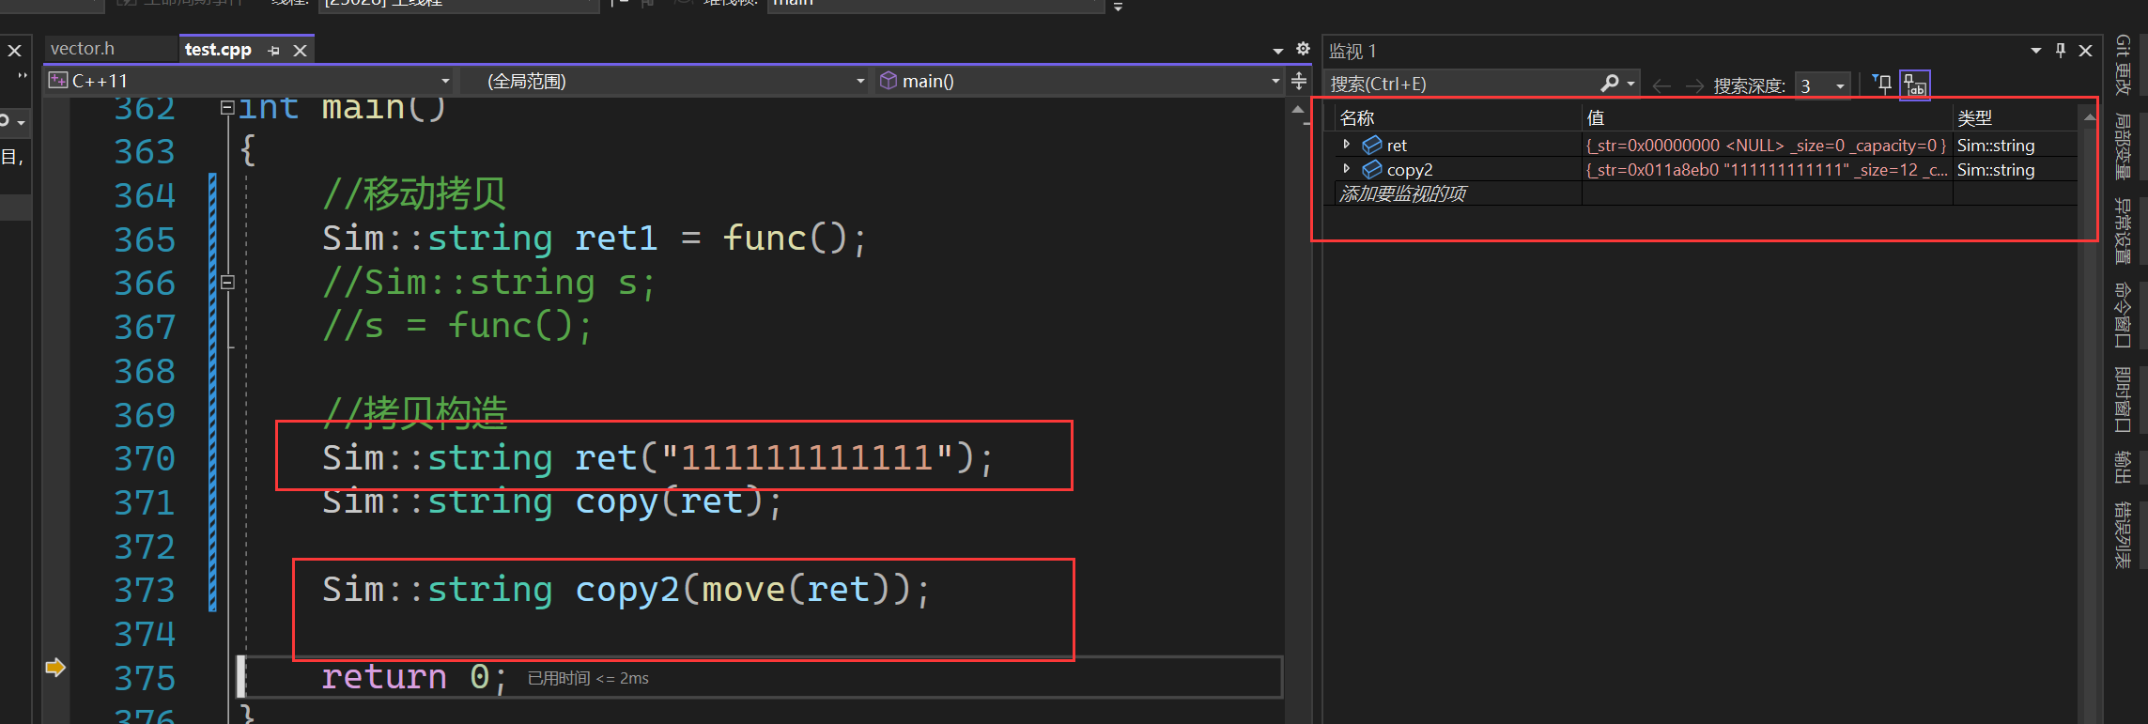Close the 监视 1 panel
This screenshot has width=2148, height=724.
[x=2085, y=51]
